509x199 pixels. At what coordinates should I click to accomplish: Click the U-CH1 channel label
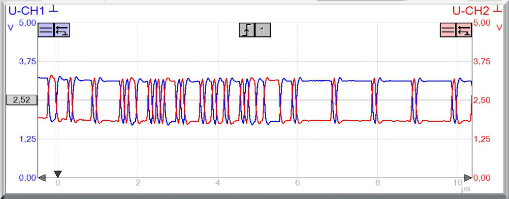click(27, 10)
